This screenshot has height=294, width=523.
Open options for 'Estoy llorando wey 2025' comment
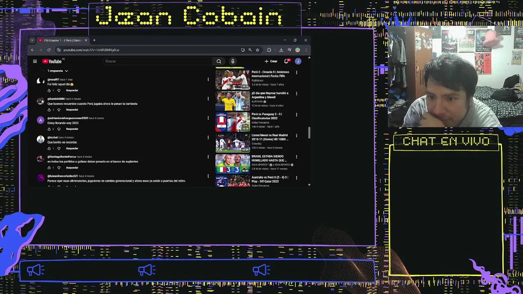point(208,118)
